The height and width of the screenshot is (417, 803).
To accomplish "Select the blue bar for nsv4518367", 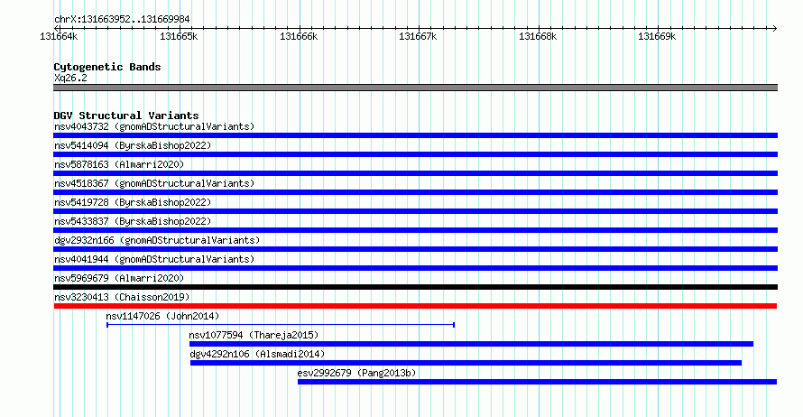I will [415, 192].
